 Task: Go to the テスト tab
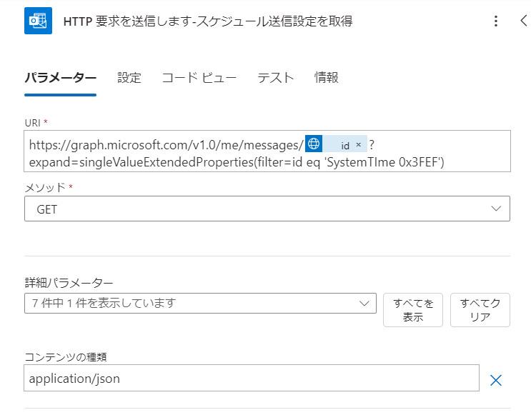[275, 78]
